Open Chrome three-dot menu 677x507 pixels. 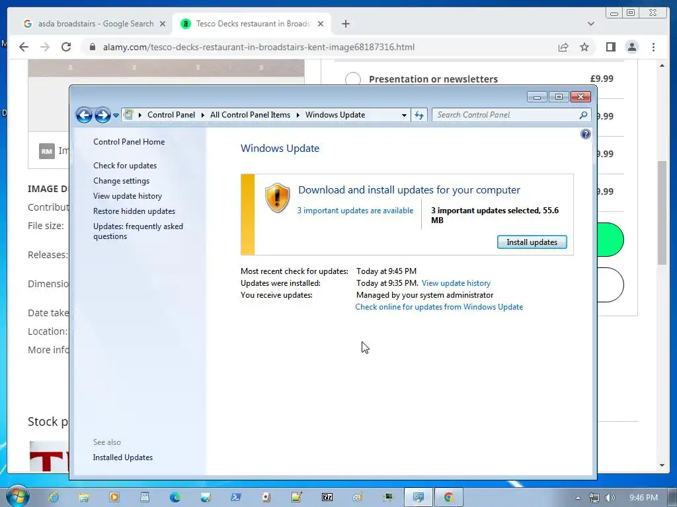click(653, 47)
